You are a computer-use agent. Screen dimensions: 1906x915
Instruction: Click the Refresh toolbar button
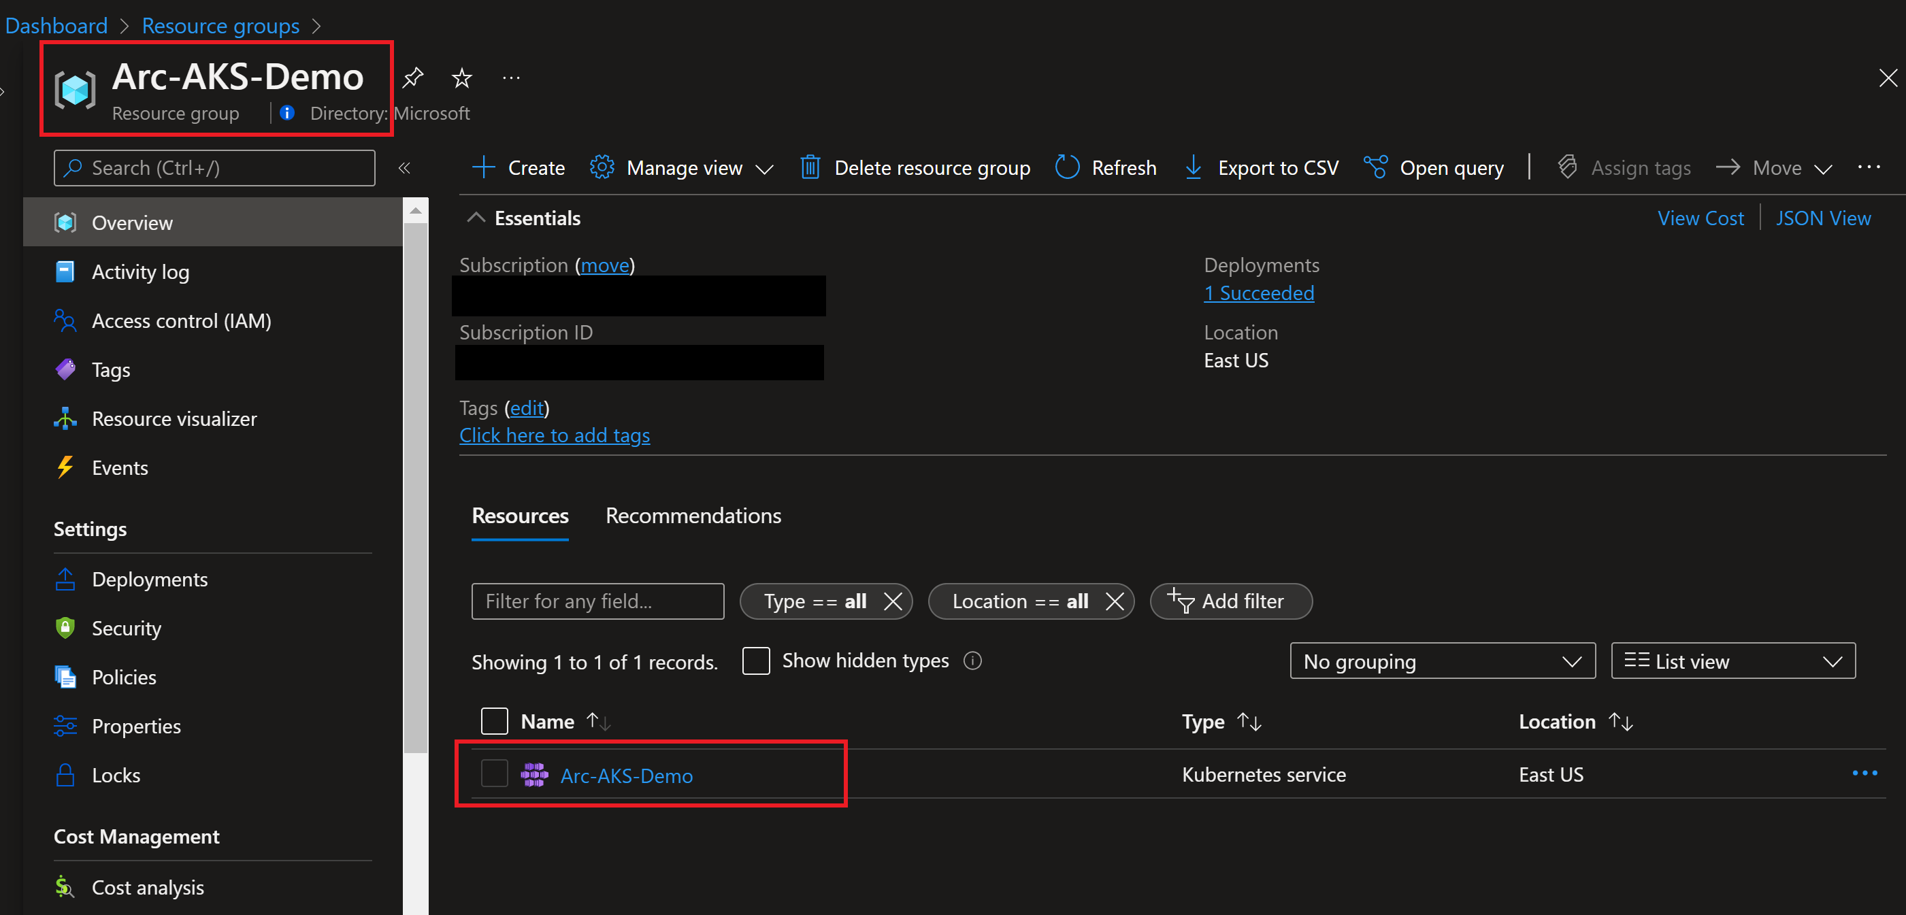(x=1105, y=168)
